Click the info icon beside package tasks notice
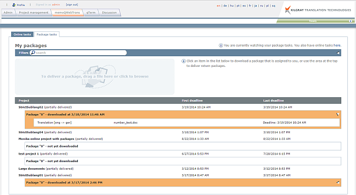Image resolution: width=356 pixels, height=195 pixels. point(221,46)
